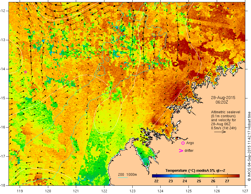The width and height of the screenshot is (251, 194).
Task: Click the color bar tick label 23
Action: 171,181
